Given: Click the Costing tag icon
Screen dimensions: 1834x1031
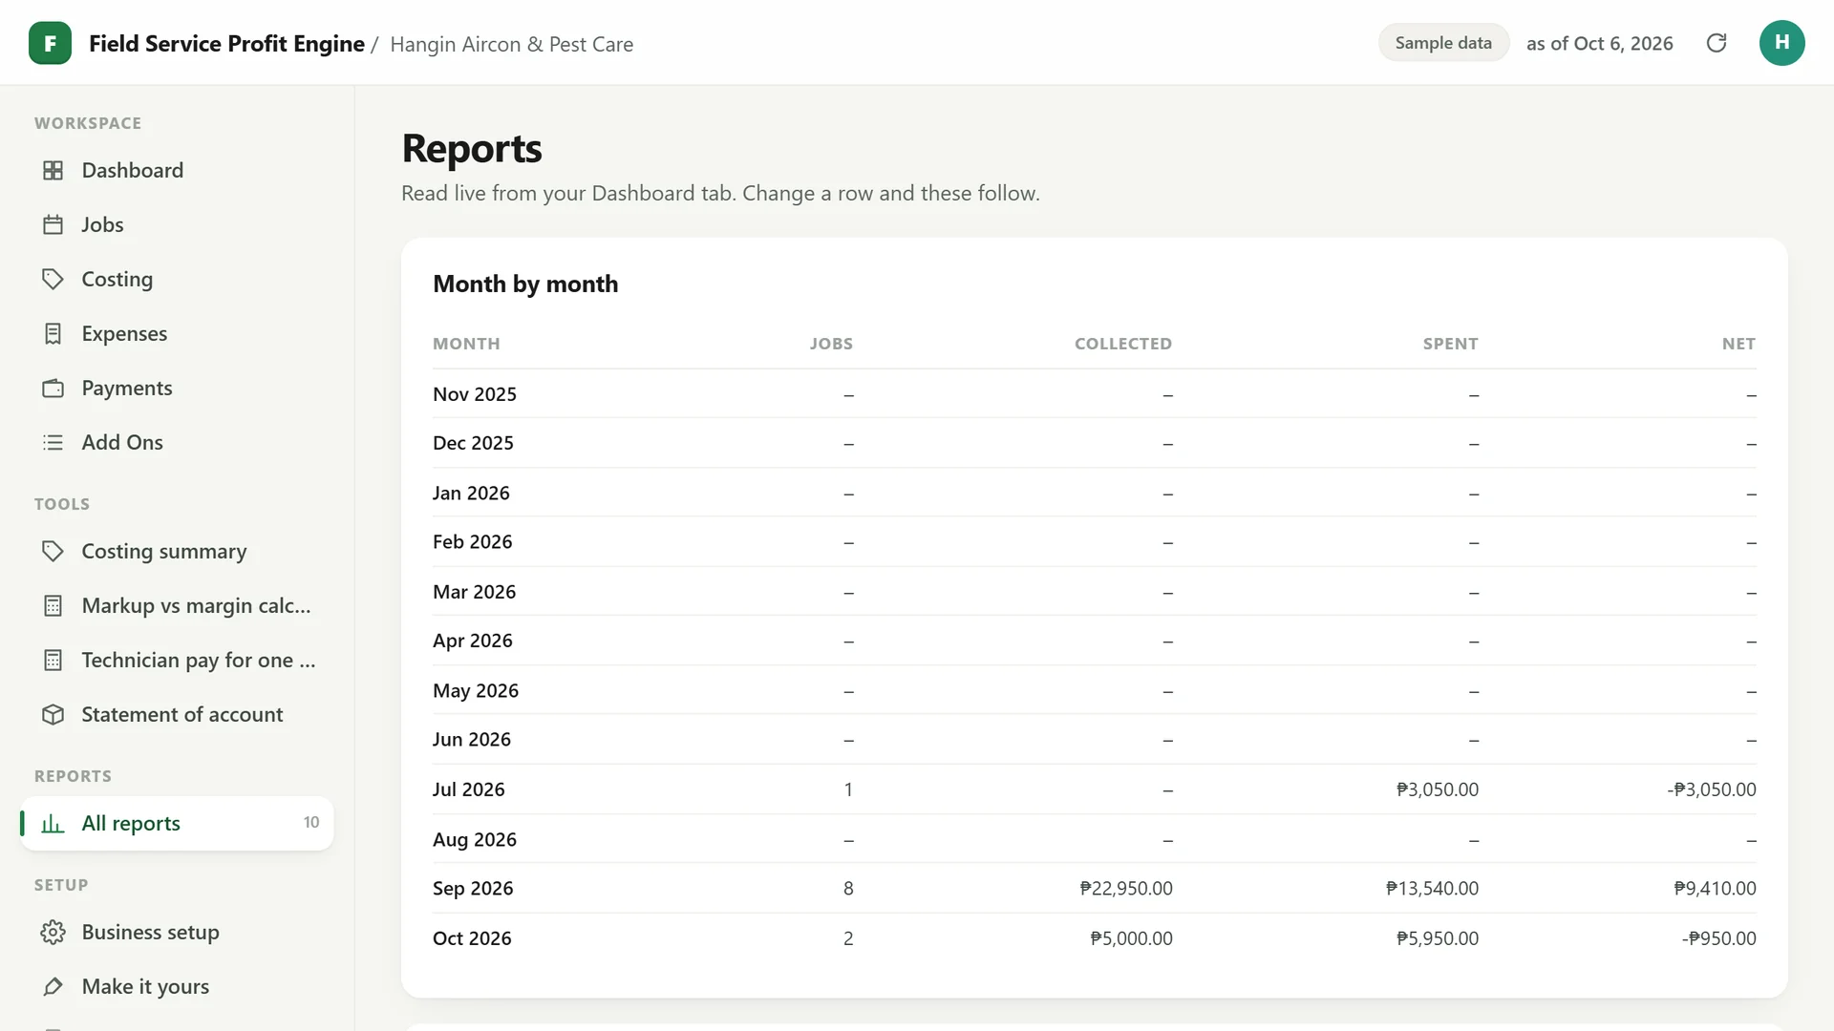Looking at the screenshot, I should (x=53, y=279).
